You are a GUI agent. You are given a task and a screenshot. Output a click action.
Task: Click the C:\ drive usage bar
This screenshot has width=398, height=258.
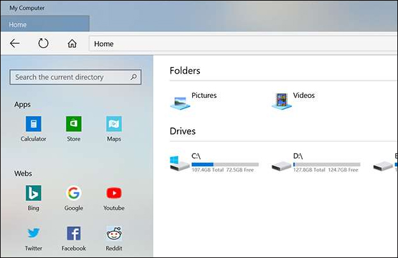pyautogui.click(x=225, y=165)
